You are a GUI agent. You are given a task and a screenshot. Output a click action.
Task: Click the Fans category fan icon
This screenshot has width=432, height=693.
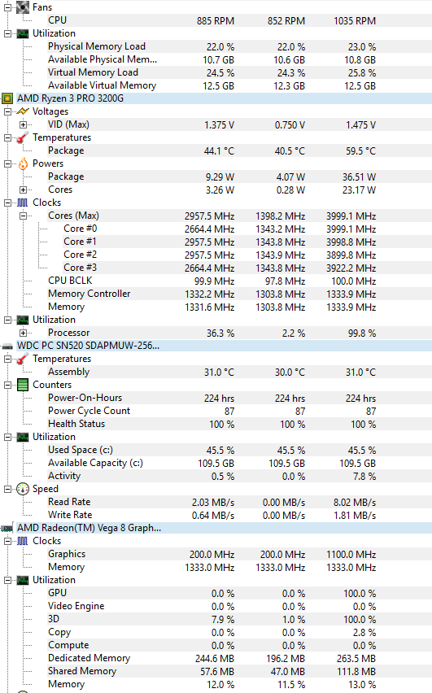23,7
